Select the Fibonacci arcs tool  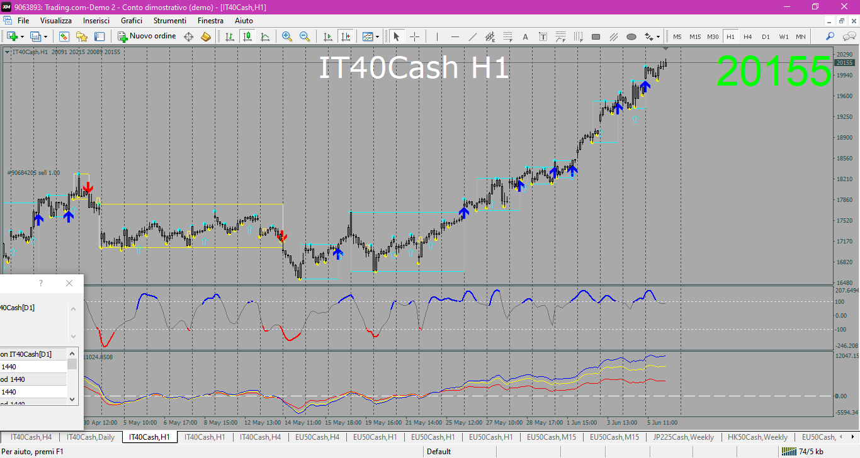560,36
